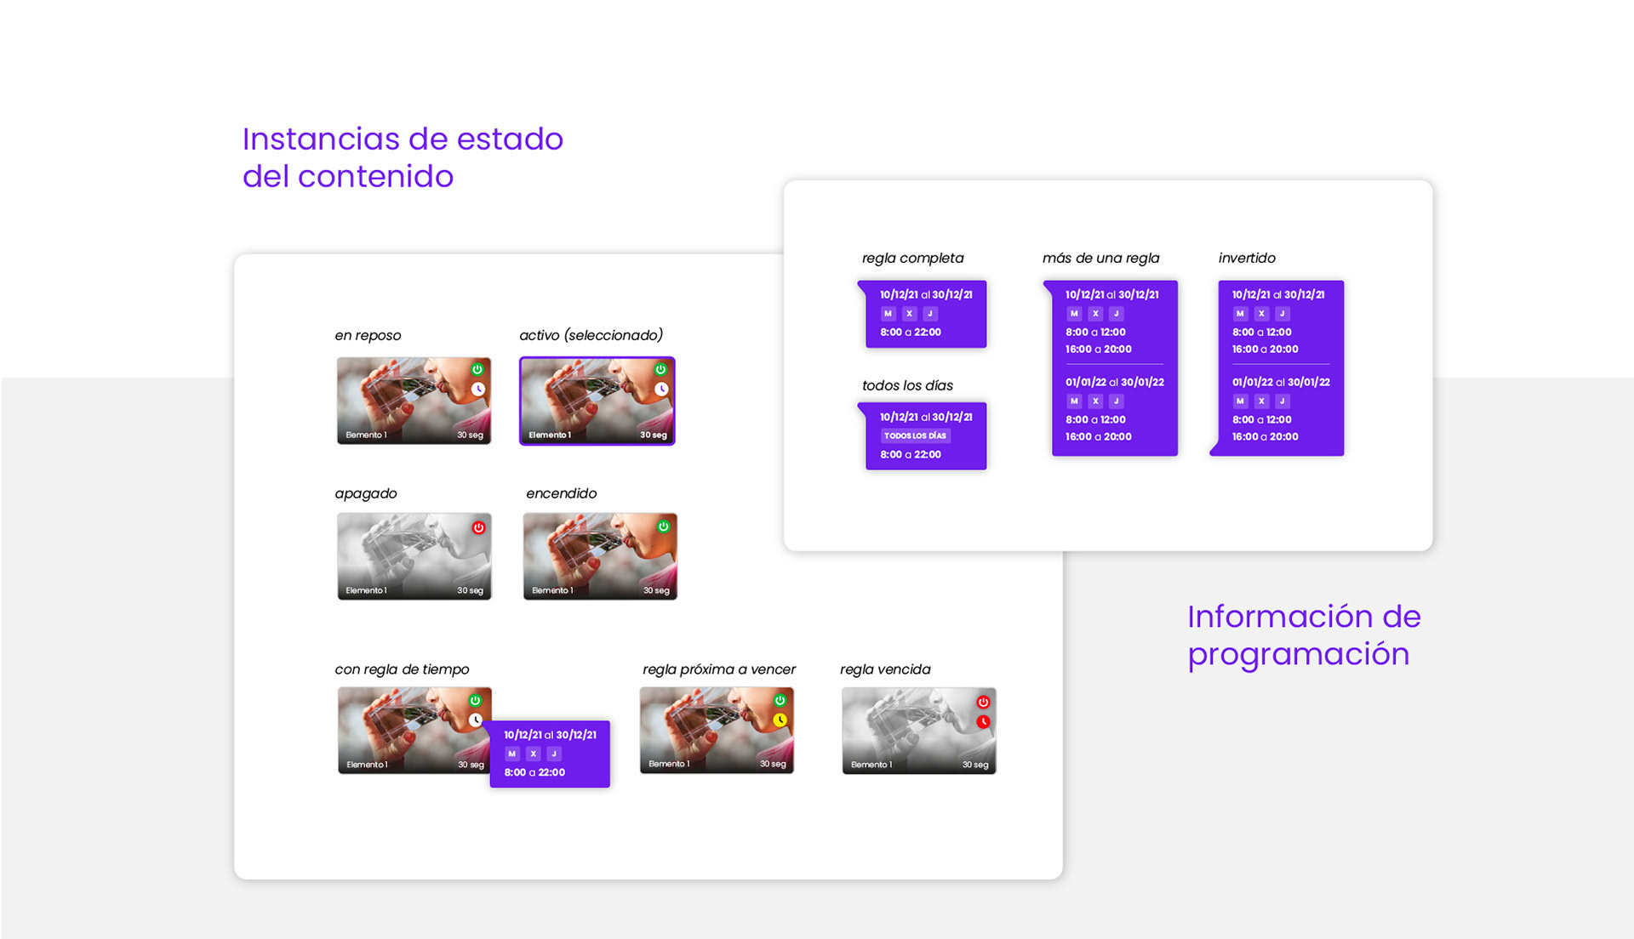Click the 'invertido' schedule tooltip card
Screen dimensions: 1634x939
click(x=1280, y=367)
